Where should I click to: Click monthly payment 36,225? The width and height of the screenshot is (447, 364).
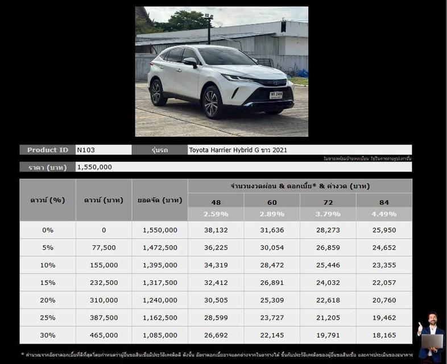click(x=216, y=248)
